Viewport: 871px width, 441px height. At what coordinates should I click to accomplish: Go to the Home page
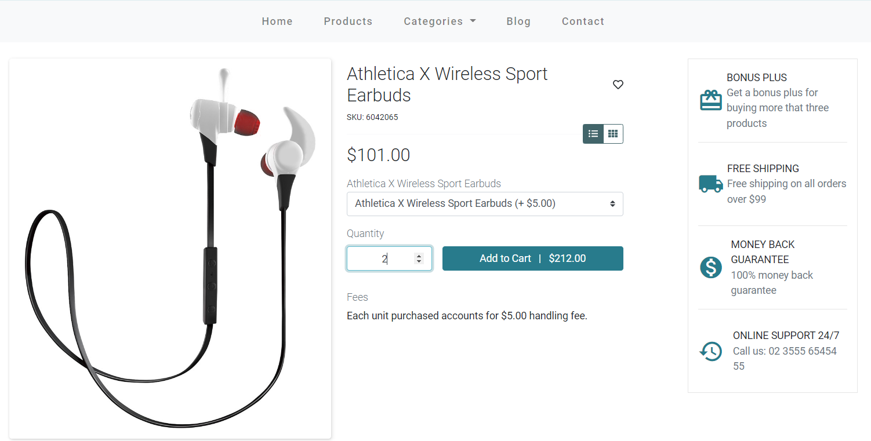point(277,21)
